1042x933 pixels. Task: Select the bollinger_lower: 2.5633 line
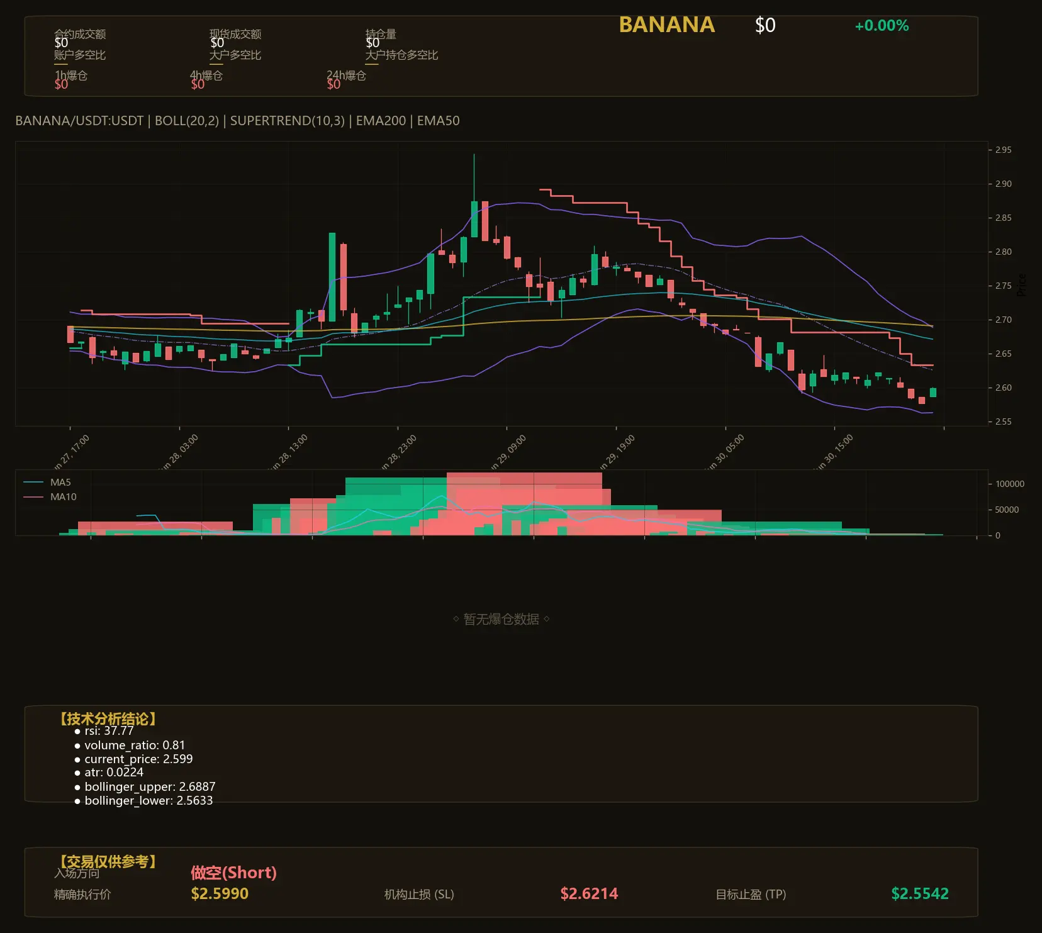coord(143,801)
